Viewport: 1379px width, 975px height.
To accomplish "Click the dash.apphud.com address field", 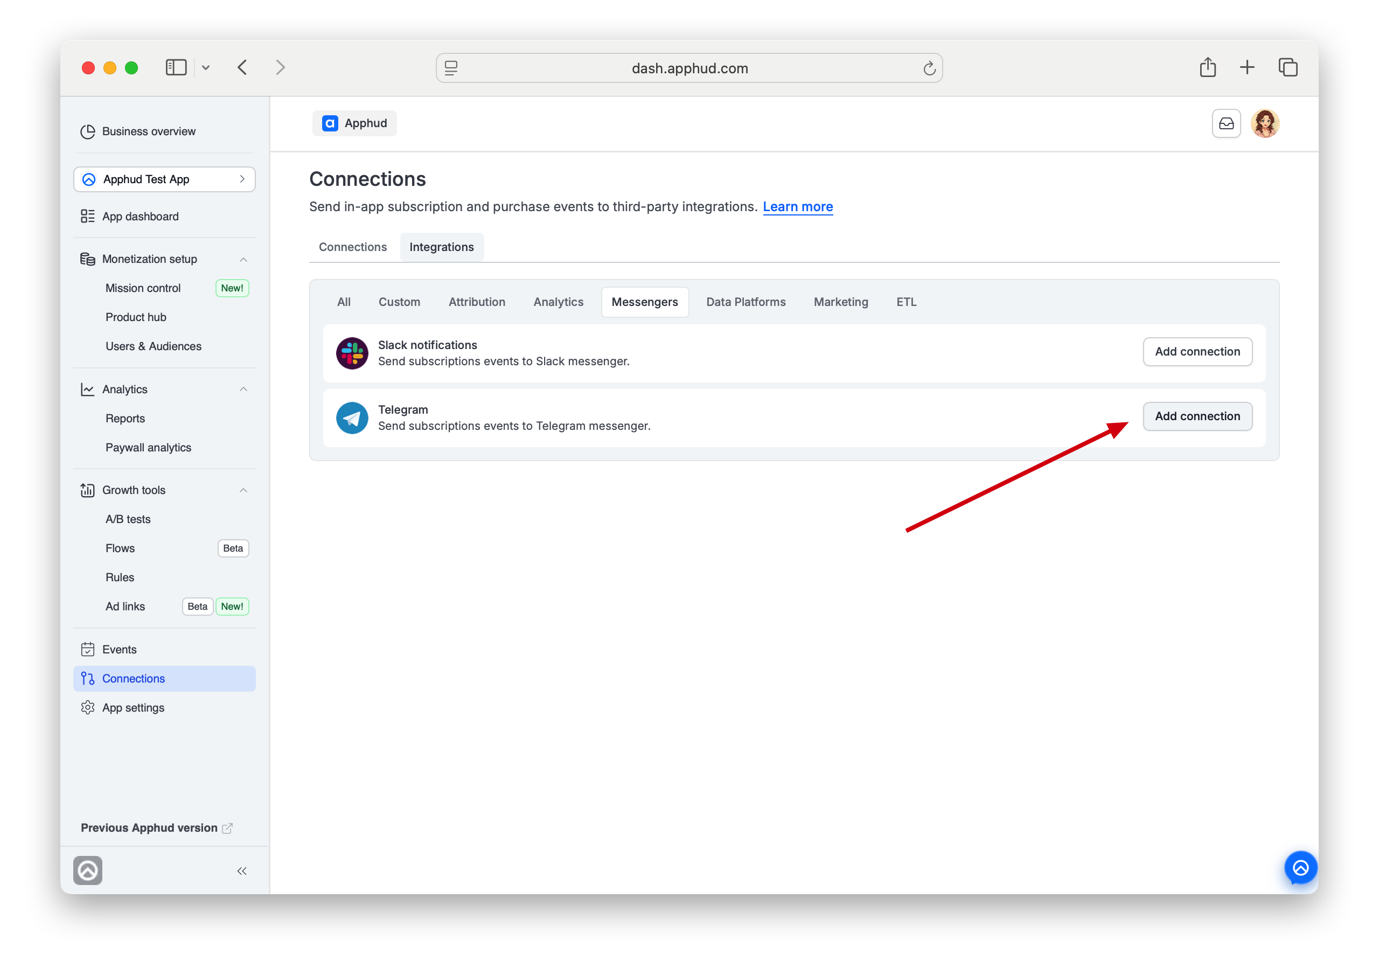I will 689,68.
